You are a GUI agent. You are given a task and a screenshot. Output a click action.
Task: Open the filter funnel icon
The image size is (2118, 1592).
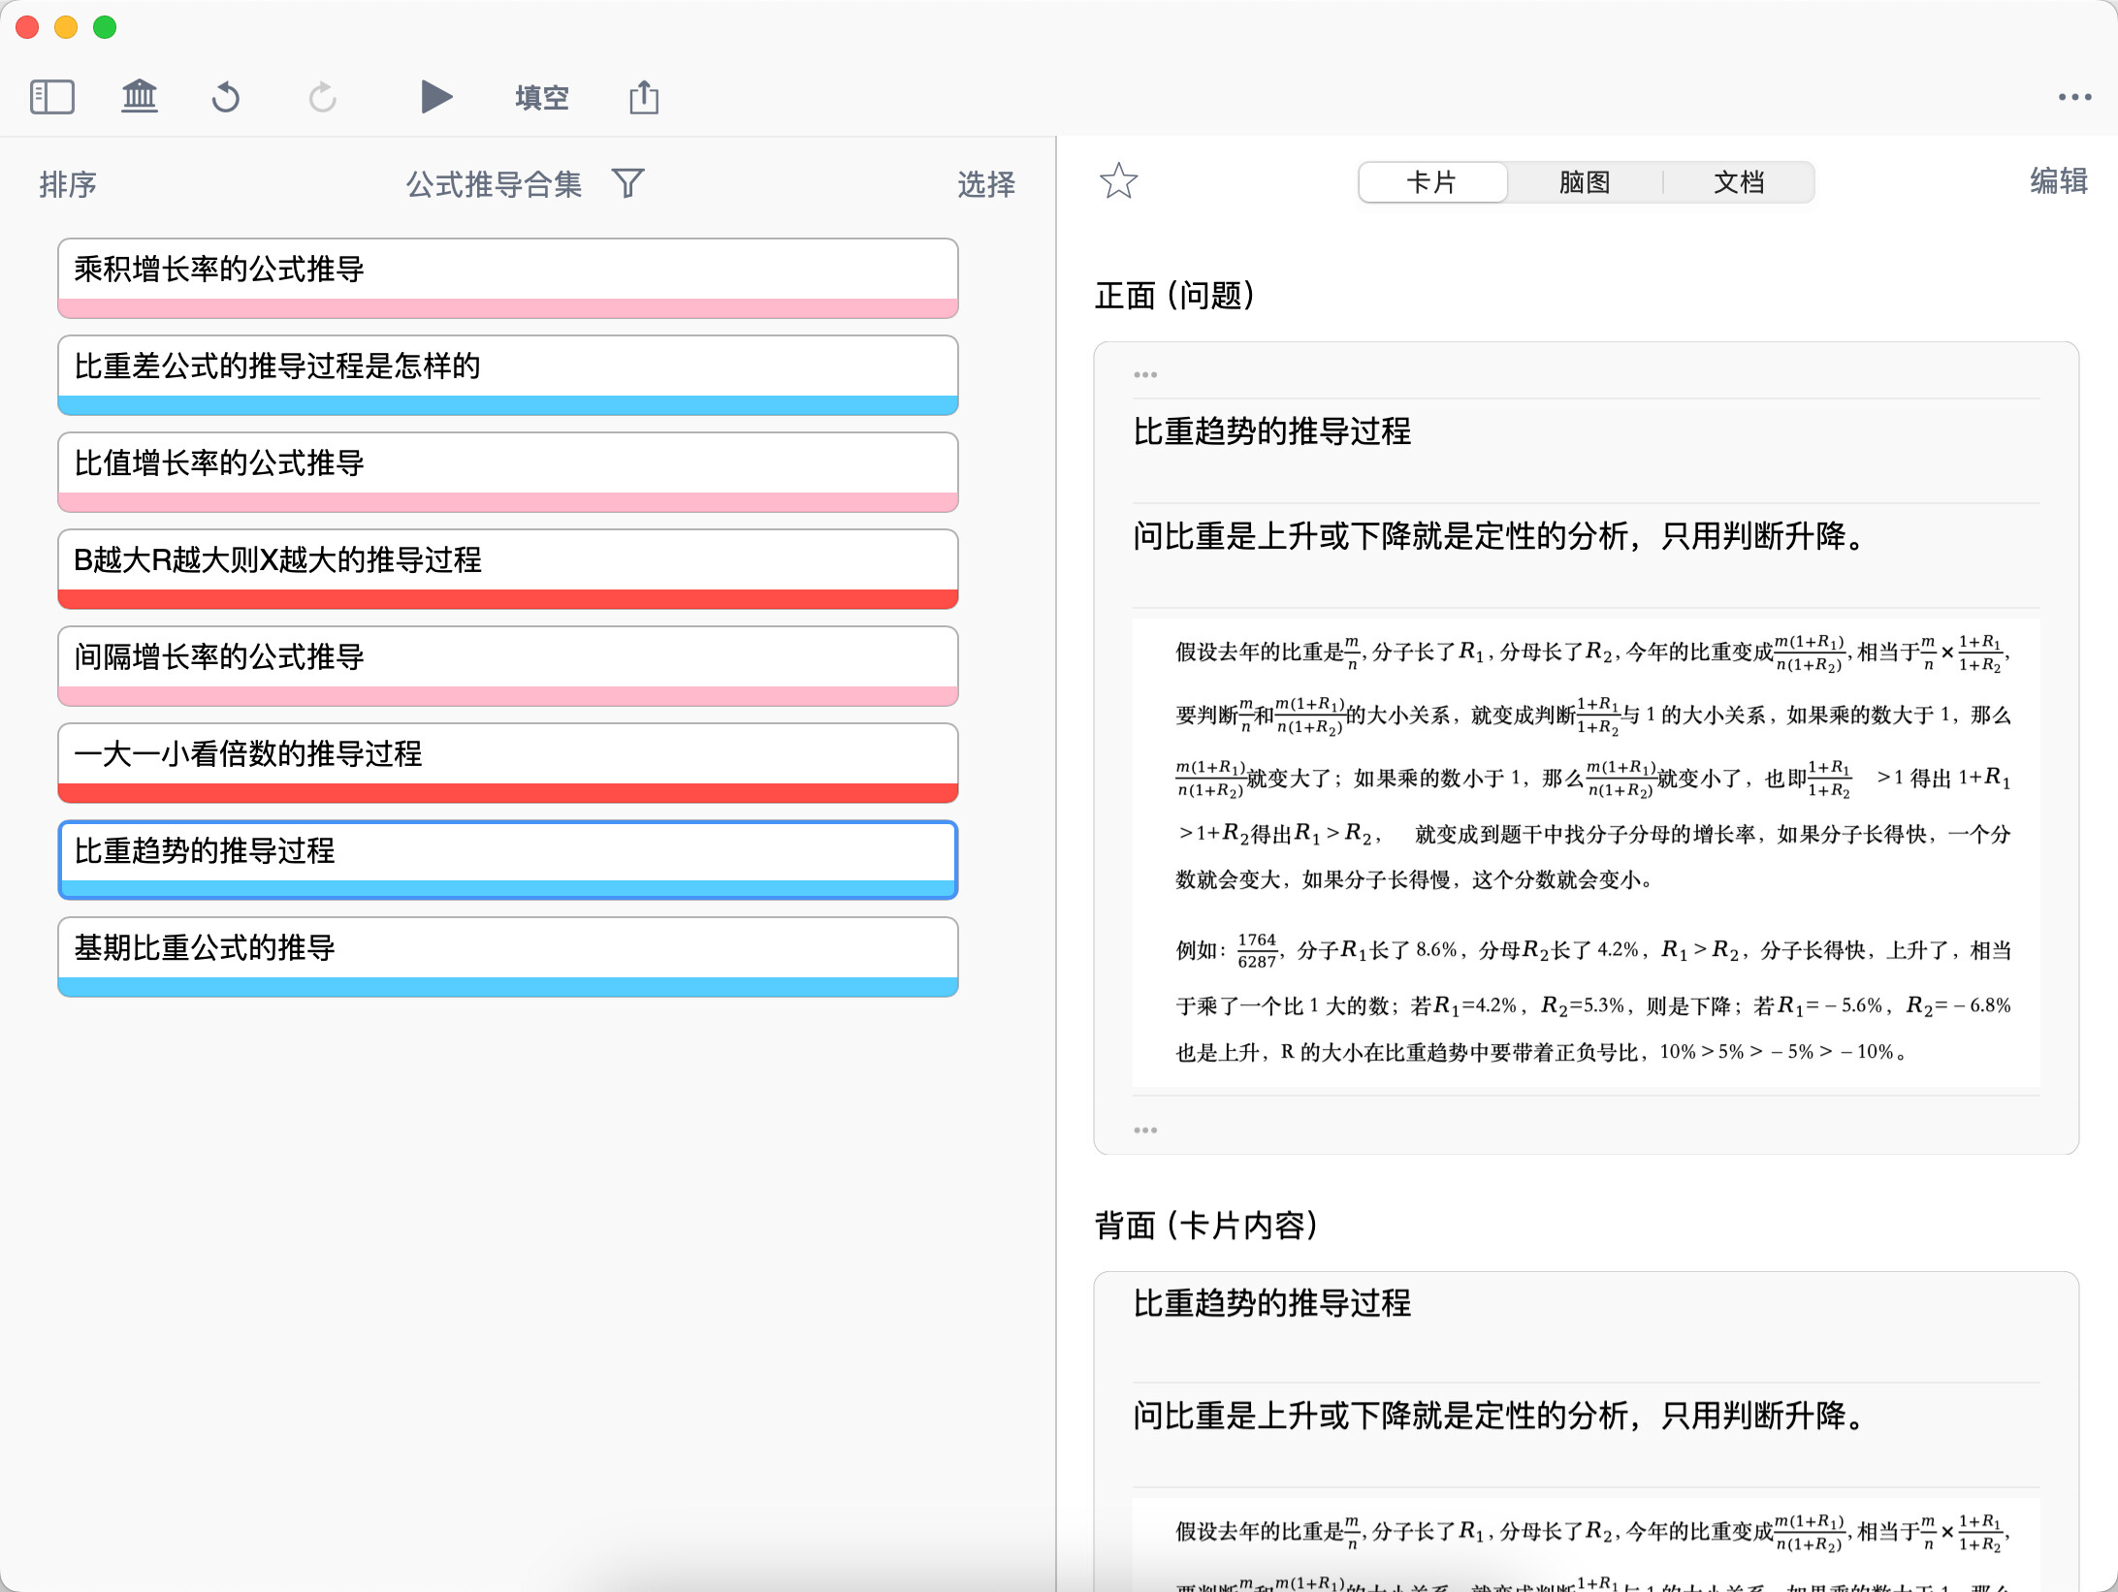(x=628, y=182)
